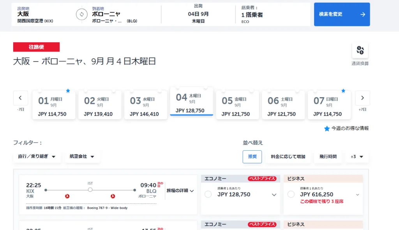Open the currency conversion icon
This screenshot has height=230, width=399.
point(360,50)
